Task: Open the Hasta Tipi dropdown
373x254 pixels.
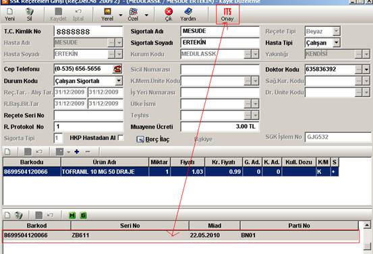Action: (x=337, y=42)
